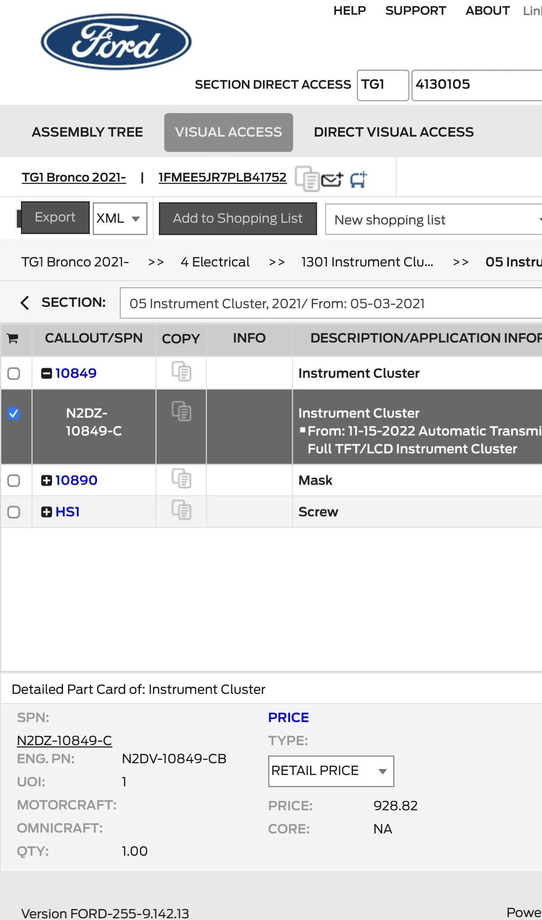Click the 4130105 section number field
This screenshot has height=920, width=542.
pyautogui.click(x=477, y=85)
